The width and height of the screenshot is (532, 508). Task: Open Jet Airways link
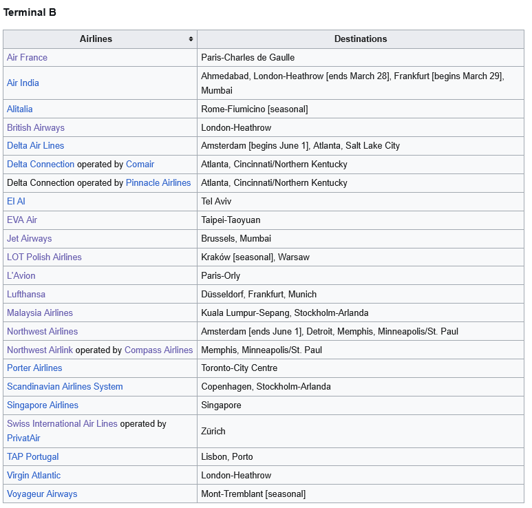30,239
